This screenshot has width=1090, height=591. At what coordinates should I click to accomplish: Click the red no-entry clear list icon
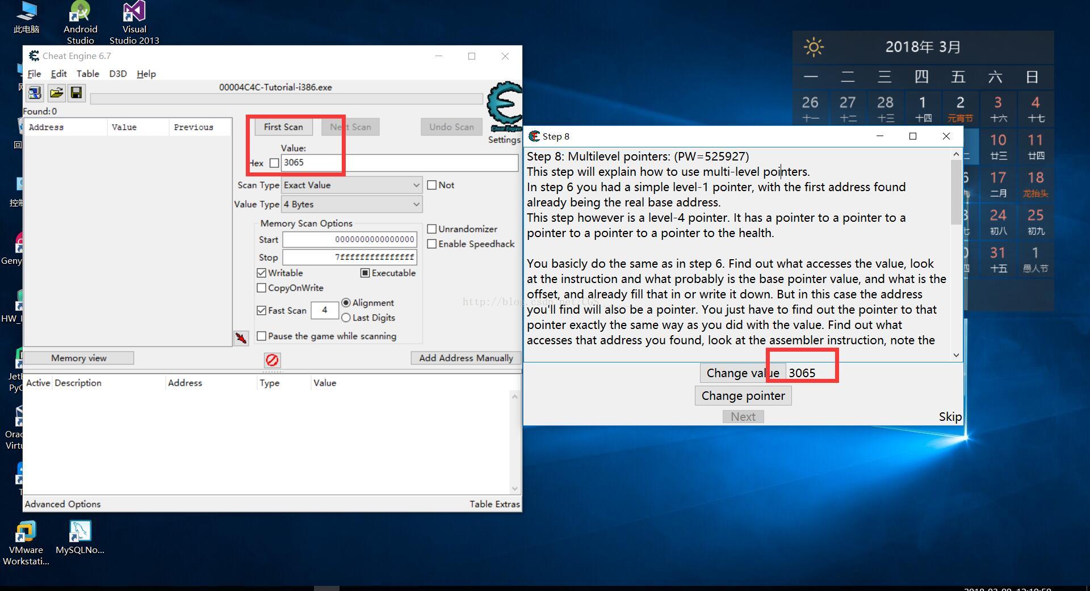click(272, 360)
